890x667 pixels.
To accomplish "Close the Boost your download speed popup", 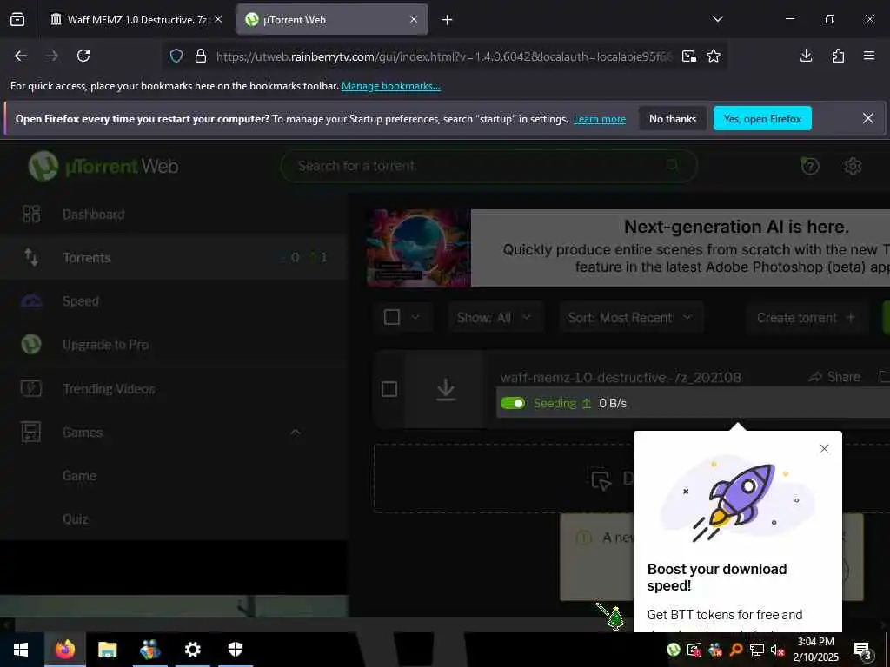I will 824,449.
